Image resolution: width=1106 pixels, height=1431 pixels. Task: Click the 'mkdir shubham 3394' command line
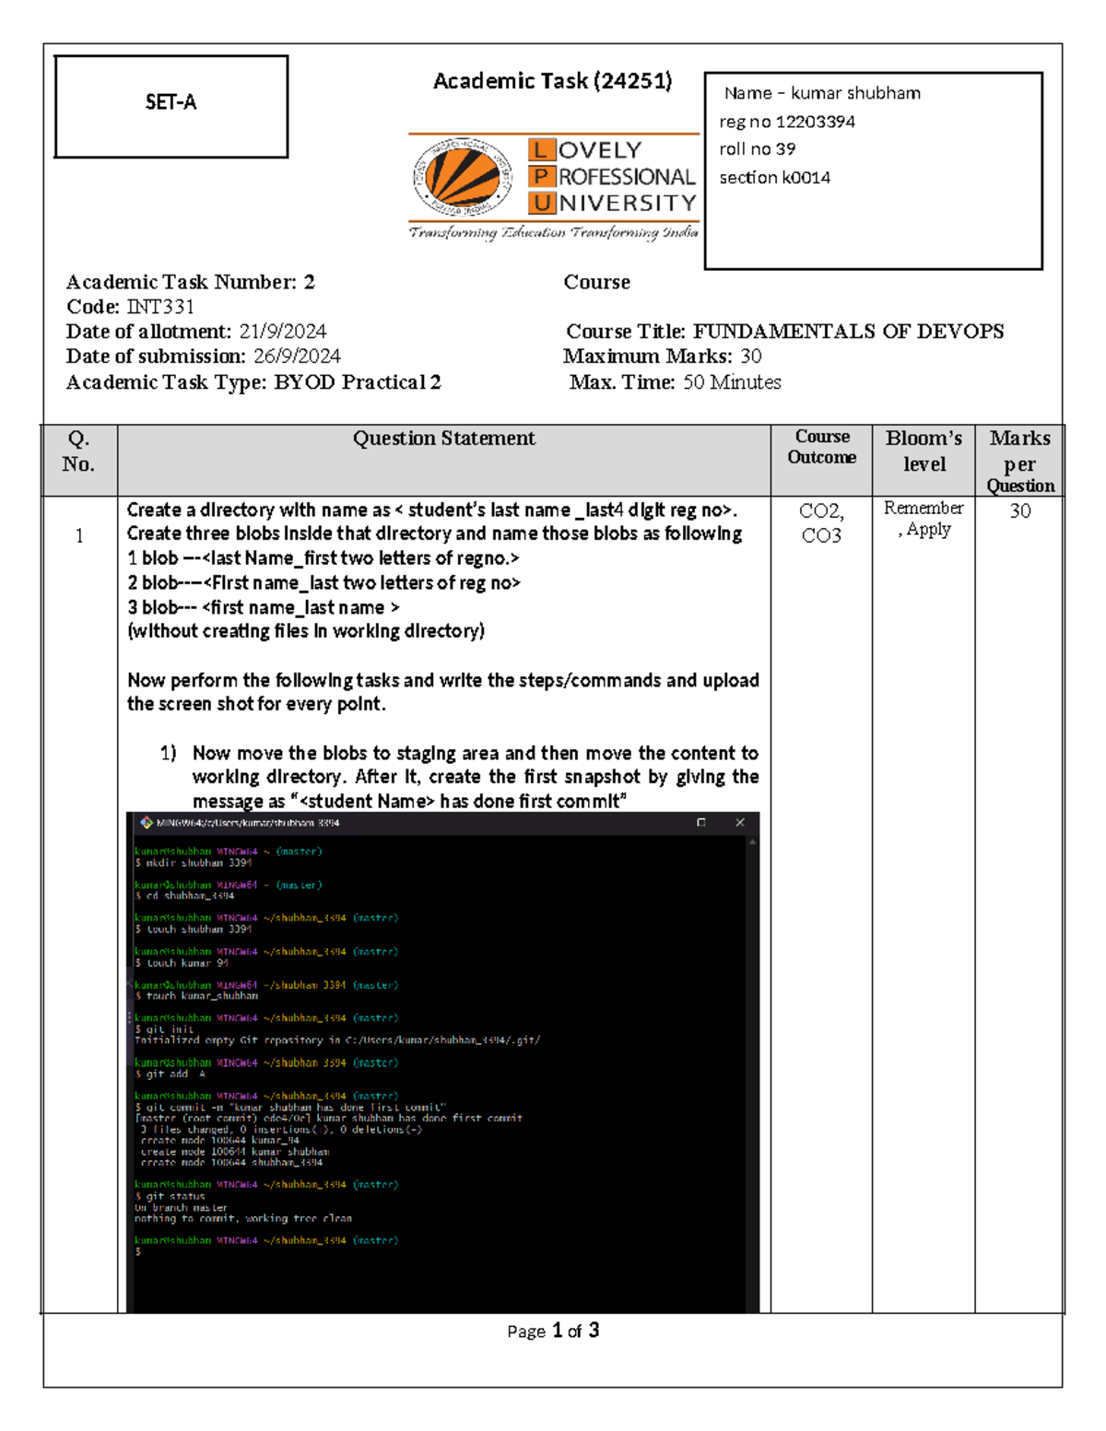pyautogui.click(x=194, y=863)
